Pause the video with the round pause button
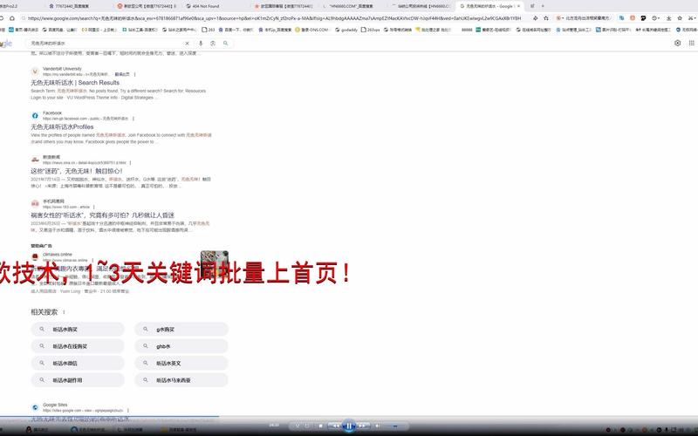The height and width of the screenshot is (436, 698). [x=349, y=426]
